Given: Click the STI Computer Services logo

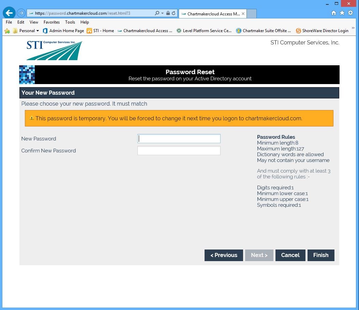Looking at the screenshot, I should coord(54,50).
